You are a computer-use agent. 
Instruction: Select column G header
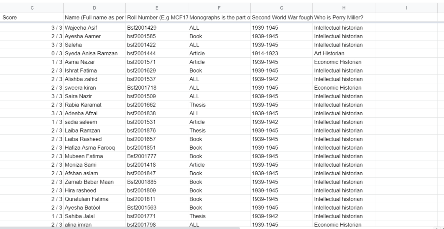point(281,8)
